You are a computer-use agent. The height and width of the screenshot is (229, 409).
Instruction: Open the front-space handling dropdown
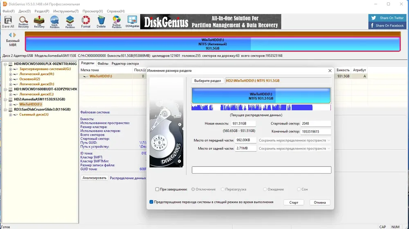[x=294, y=140]
